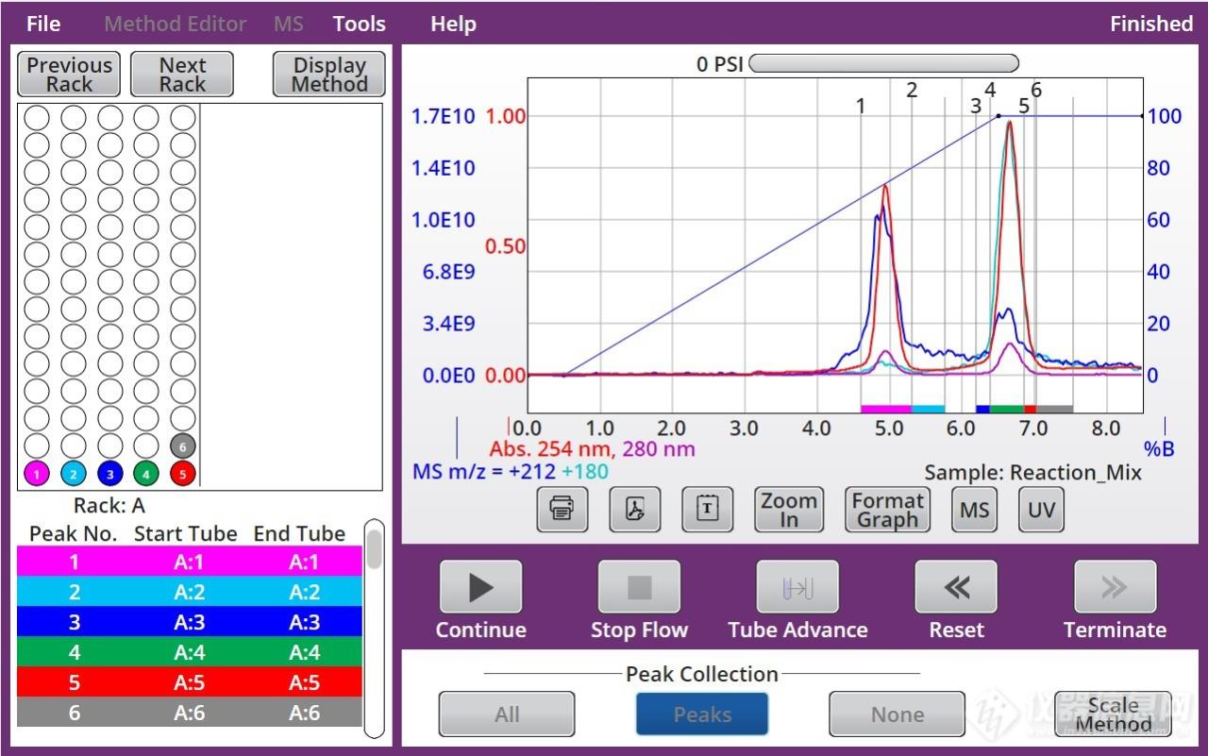The height and width of the screenshot is (756, 1208).
Task: Click the Tube Advance icon
Action: (x=797, y=588)
